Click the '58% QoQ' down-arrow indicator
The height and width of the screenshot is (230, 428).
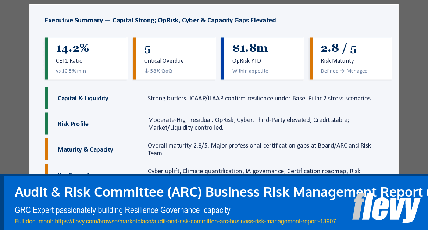(158, 71)
